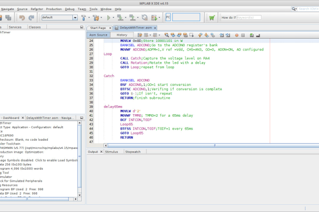Click Make and Program Device download icon
Viewport: 319px width, 212px height.
coord(120,18)
